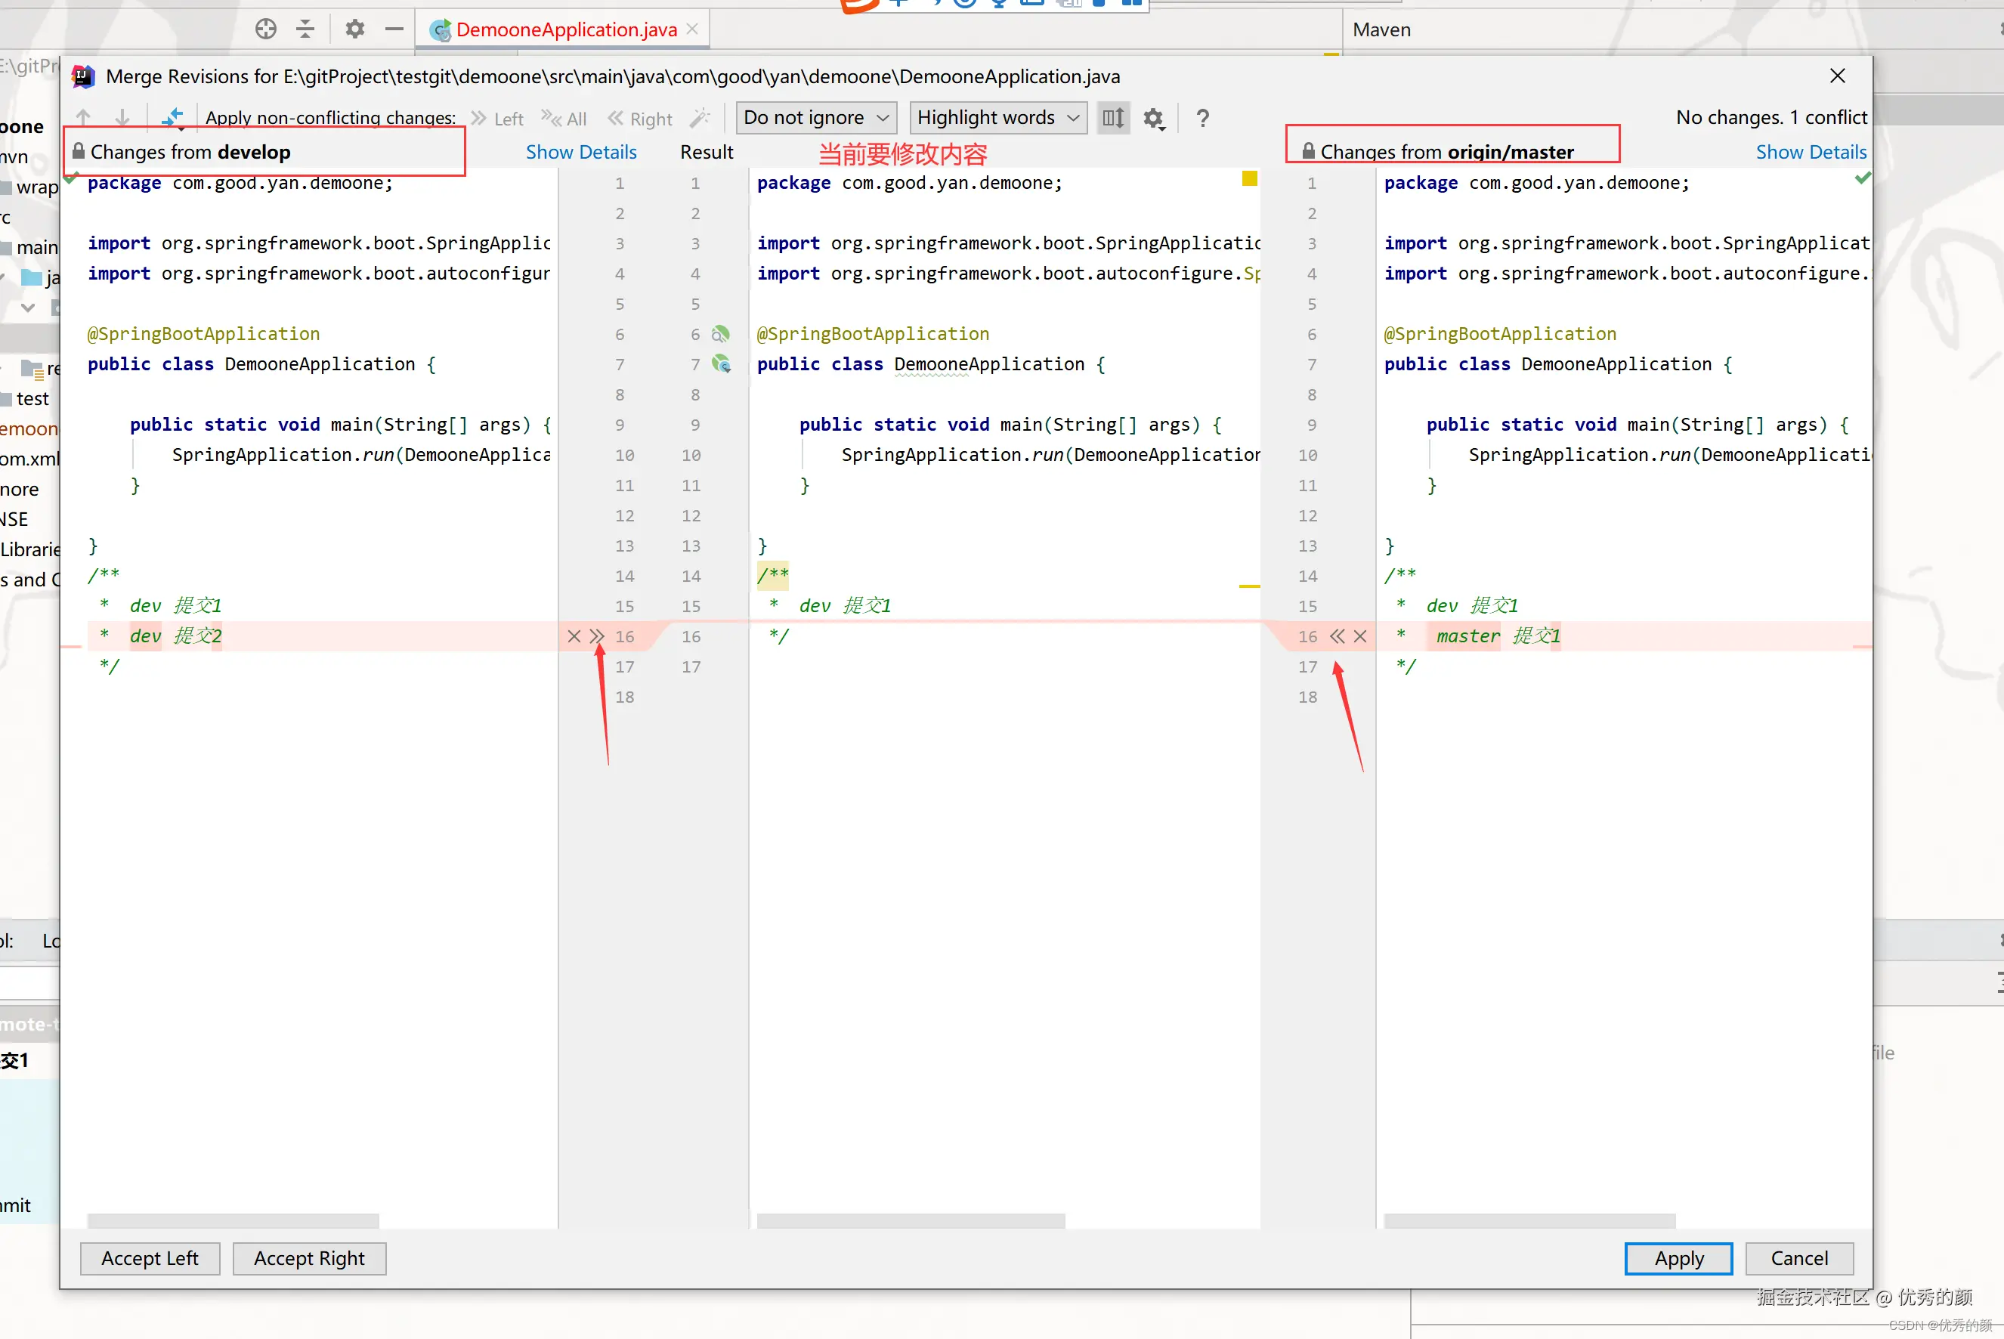This screenshot has height=1339, width=2004.
Task: Click the Accept Left button
Action: point(150,1258)
